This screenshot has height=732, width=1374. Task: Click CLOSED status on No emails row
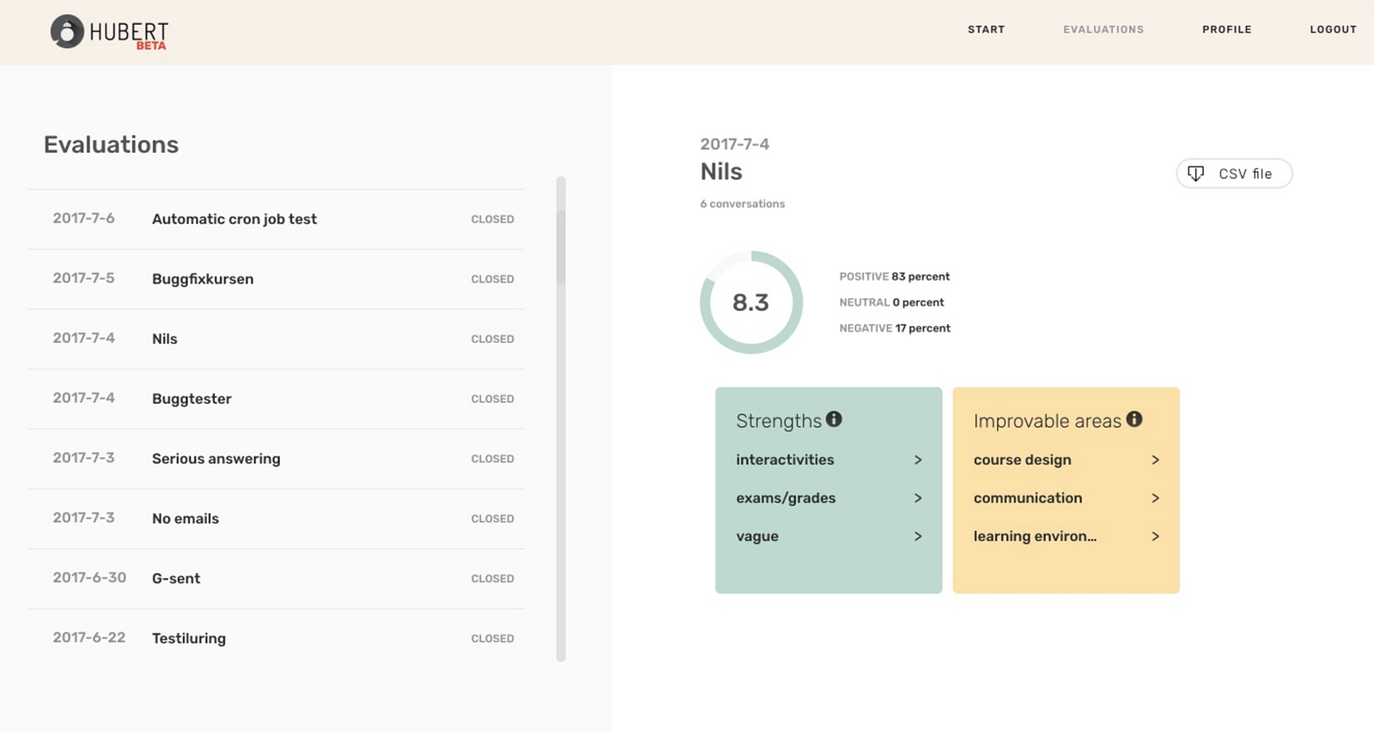click(493, 519)
